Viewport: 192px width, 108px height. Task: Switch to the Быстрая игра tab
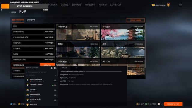[x=18, y=20]
